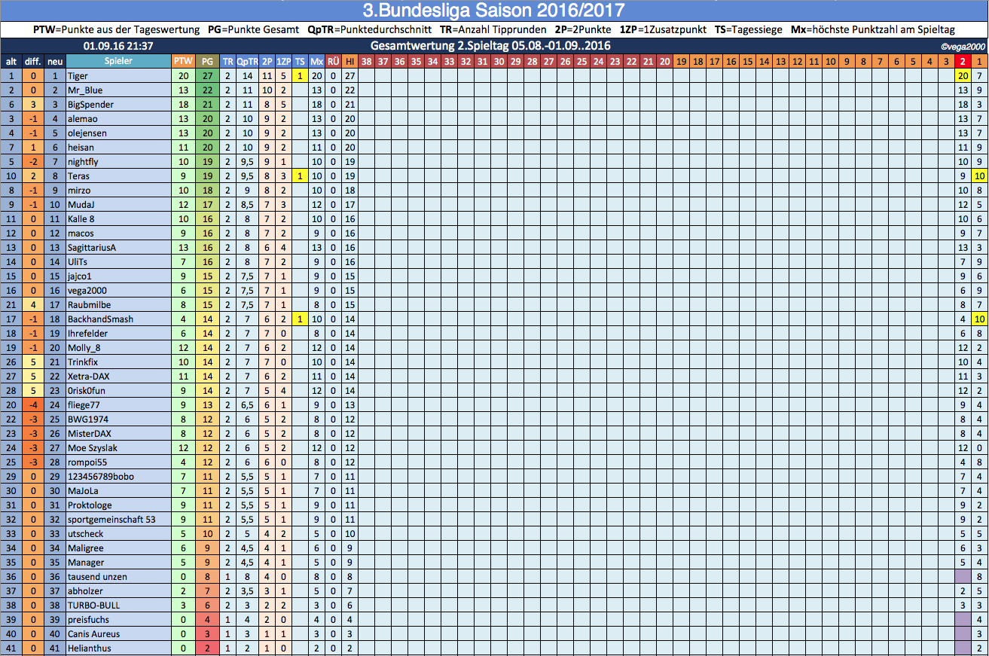The width and height of the screenshot is (989, 656).
Task: Select matchday 19 column header
Action: pos(681,61)
